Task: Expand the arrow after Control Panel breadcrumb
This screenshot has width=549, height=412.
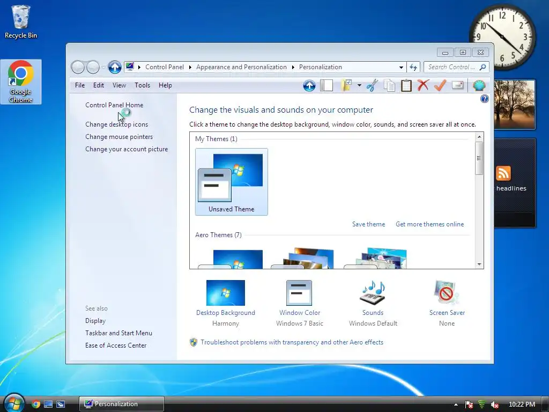Action: coord(190,67)
